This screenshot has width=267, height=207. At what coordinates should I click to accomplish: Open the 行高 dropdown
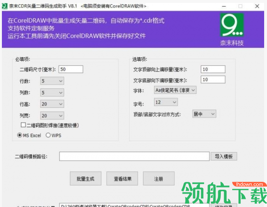click(52, 104)
